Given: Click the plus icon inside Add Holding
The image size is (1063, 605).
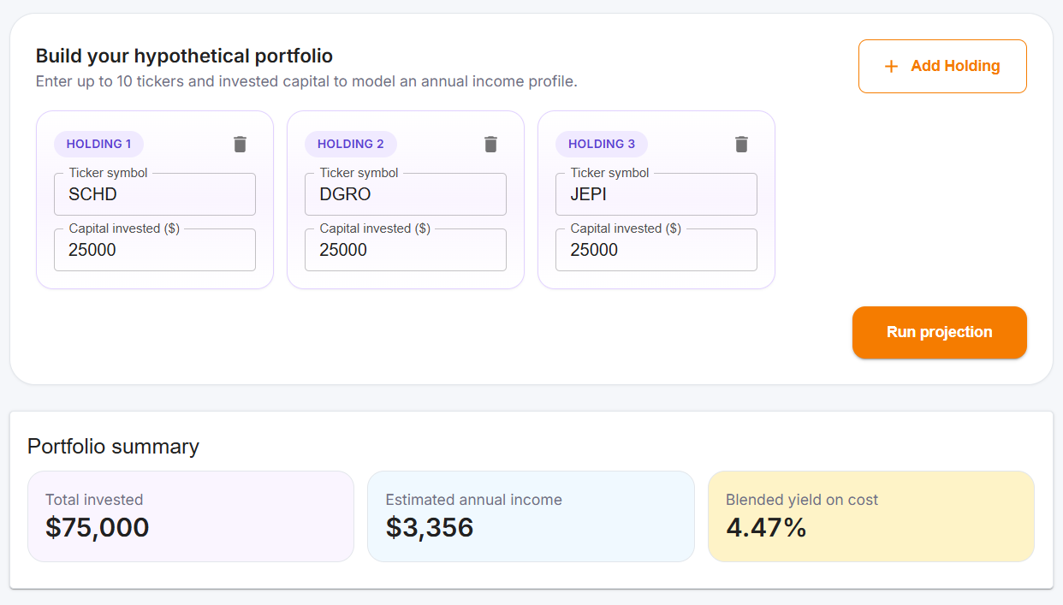Looking at the screenshot, I should pyautogui.click(x=891, y=66).
